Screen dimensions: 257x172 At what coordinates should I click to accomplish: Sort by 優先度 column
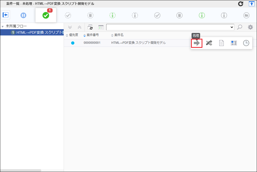click(72, 35)
